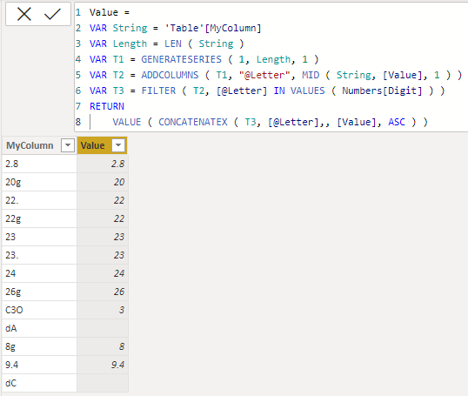Place cursor in LEN ( String ) line
Screen dimensions: 468x396
pyautogui.click(x=166, y=44)
